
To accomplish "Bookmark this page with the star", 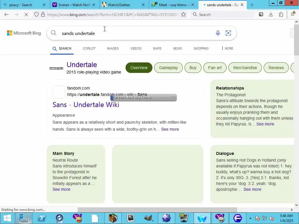I will click(183, 15).
